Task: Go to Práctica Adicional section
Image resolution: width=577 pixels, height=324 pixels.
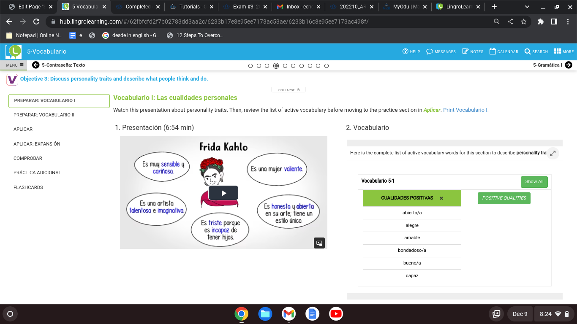Action: pos(37,173)
